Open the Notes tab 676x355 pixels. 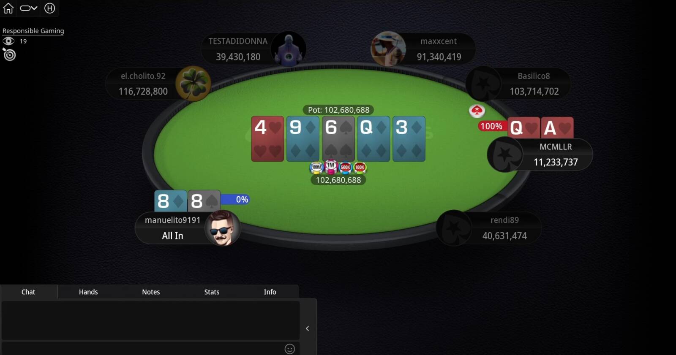151,292
